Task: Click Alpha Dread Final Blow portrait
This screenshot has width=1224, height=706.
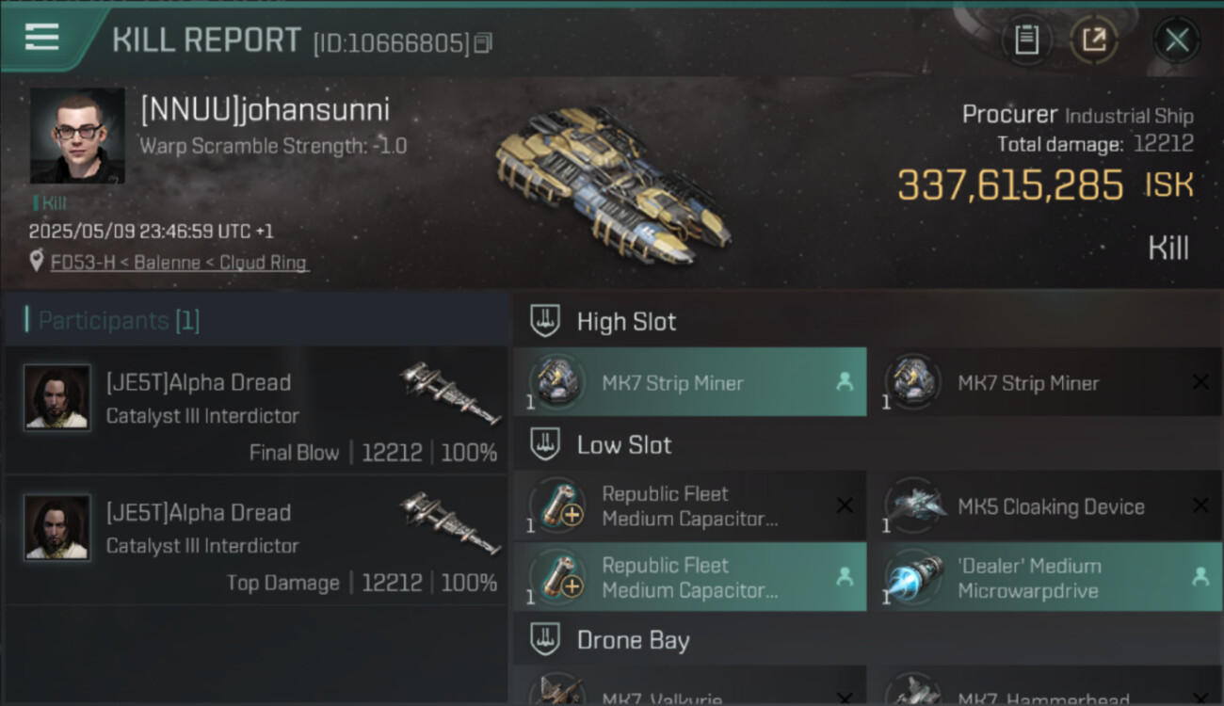Action: [57, 397]
